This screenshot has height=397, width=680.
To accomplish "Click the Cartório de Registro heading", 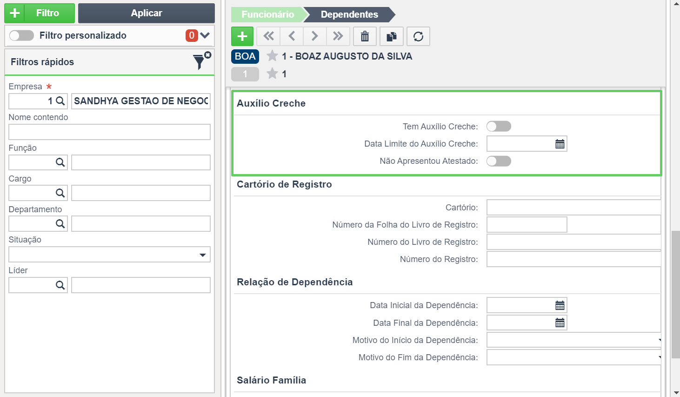I will tap(284, 184).
